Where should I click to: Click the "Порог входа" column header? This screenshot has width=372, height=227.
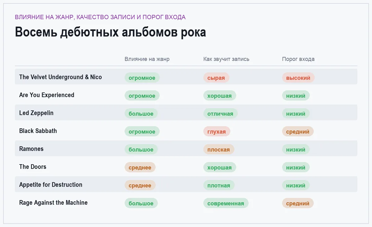(x=298, y=59)
